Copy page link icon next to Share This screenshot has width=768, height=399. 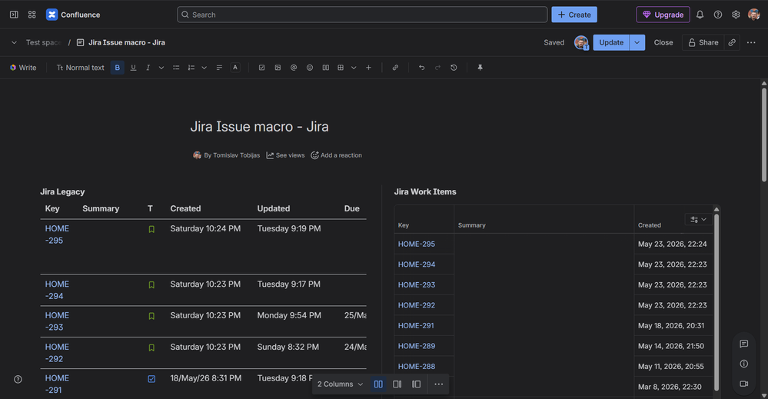pyautogui.click(x=732, y=42)
